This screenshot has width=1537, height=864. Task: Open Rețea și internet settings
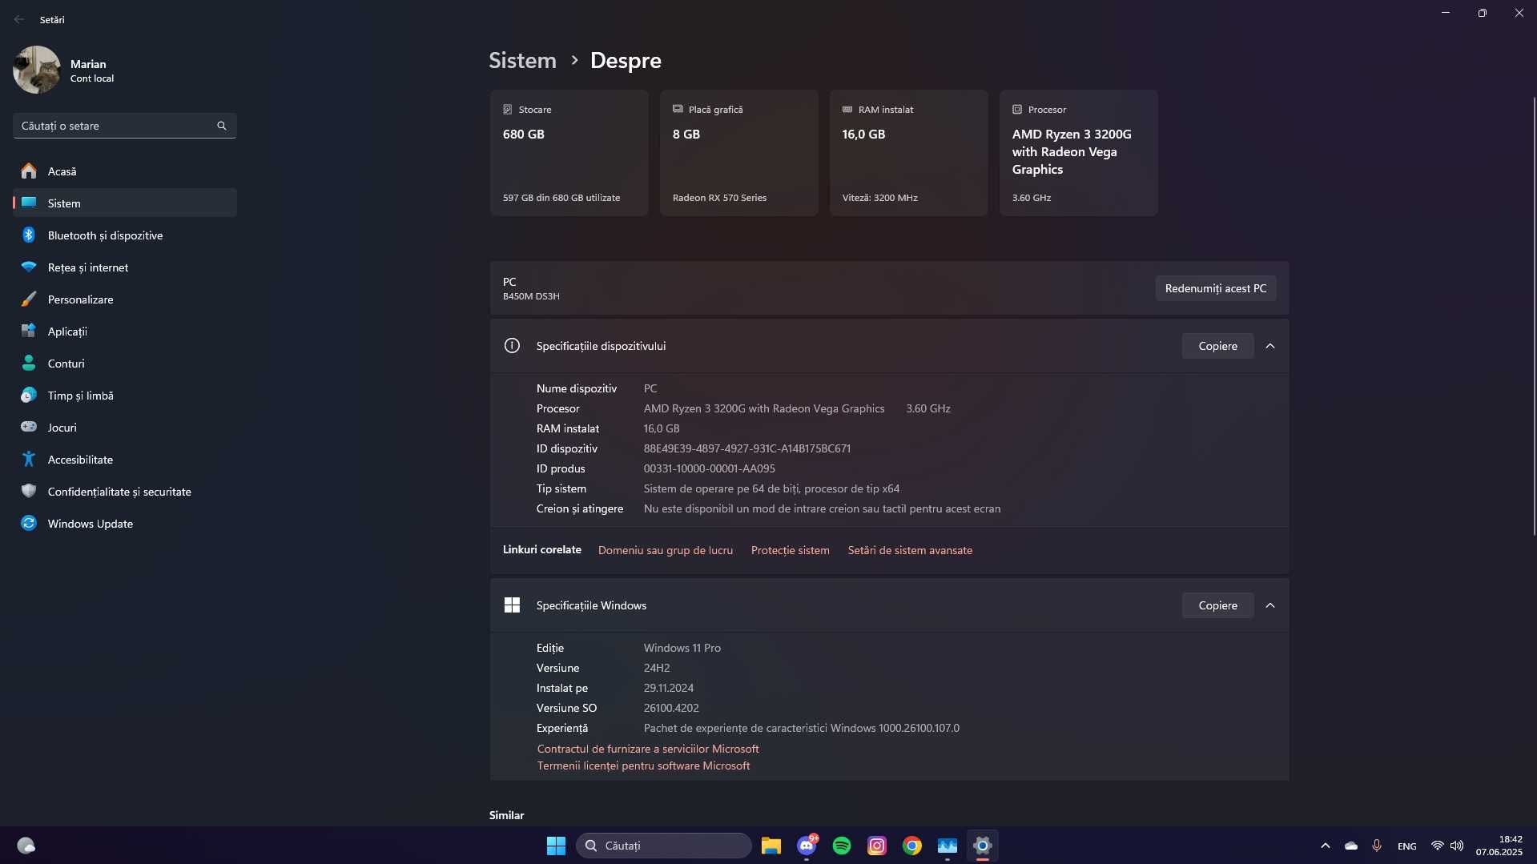124,267
